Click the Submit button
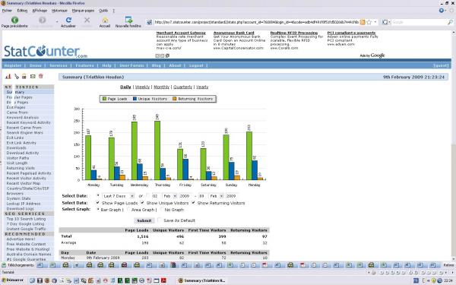456x285 pixels. pos(144,220)
